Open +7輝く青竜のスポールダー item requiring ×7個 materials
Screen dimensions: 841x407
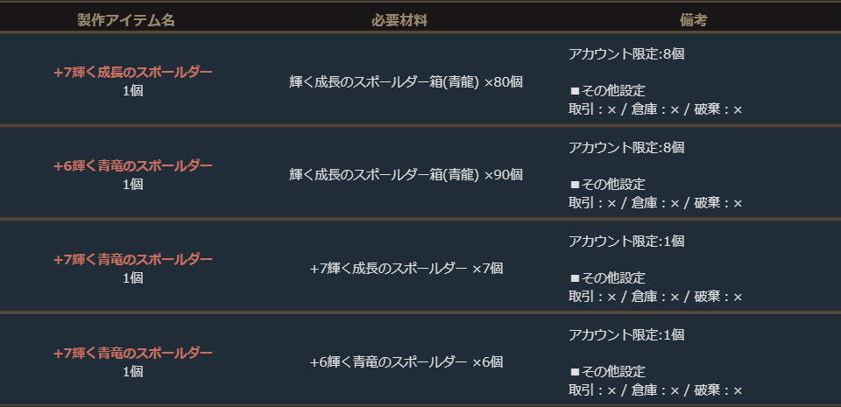[132, 260]
